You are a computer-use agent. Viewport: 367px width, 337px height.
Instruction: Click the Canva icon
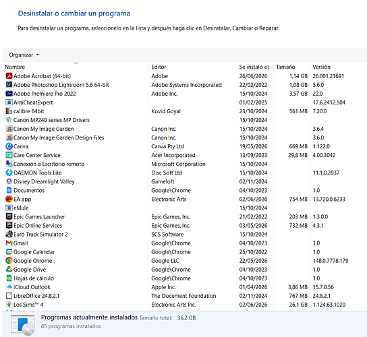point(9,146)
